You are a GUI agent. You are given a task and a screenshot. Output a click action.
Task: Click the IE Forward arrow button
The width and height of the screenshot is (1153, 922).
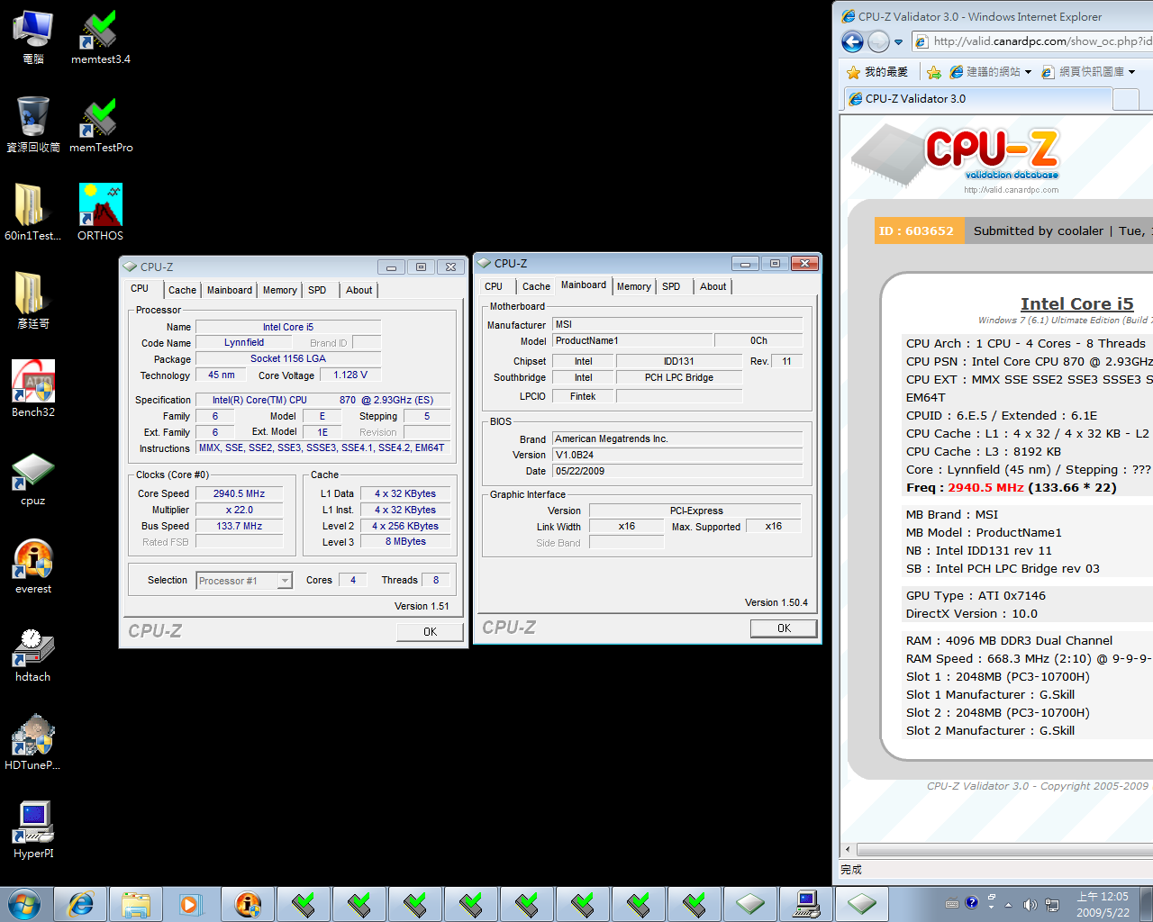pos(878,41)
